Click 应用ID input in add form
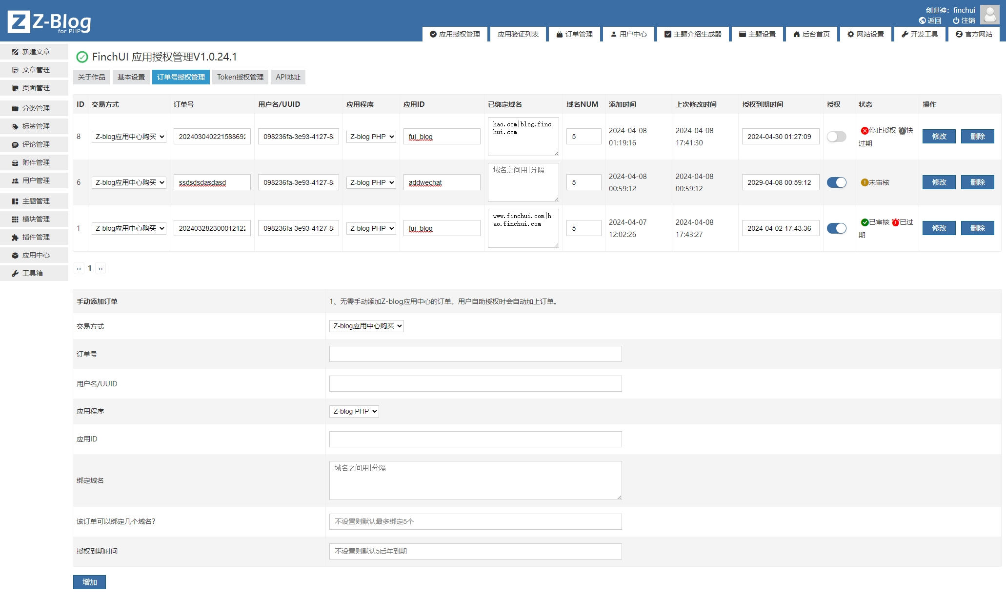 point(475,439)
